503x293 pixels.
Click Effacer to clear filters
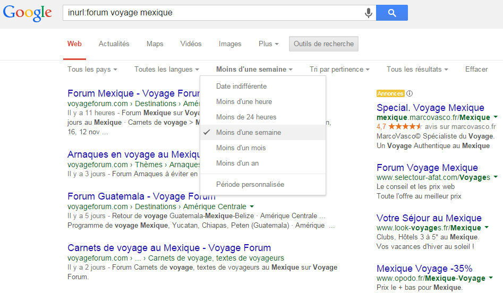[x=476, y=69]
